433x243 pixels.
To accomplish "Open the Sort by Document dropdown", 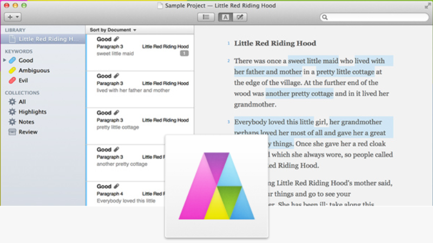I will [113, 30].
